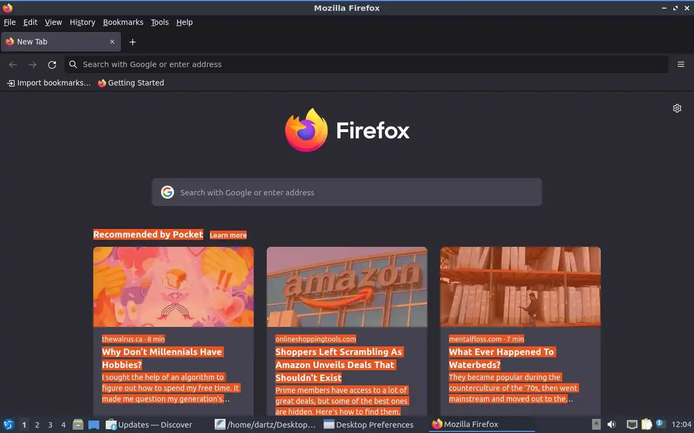Click the 'Prime members have access' excerpt
Image resolution: width=694 pixels, height=433 pixels.
(x=342, y=401)
